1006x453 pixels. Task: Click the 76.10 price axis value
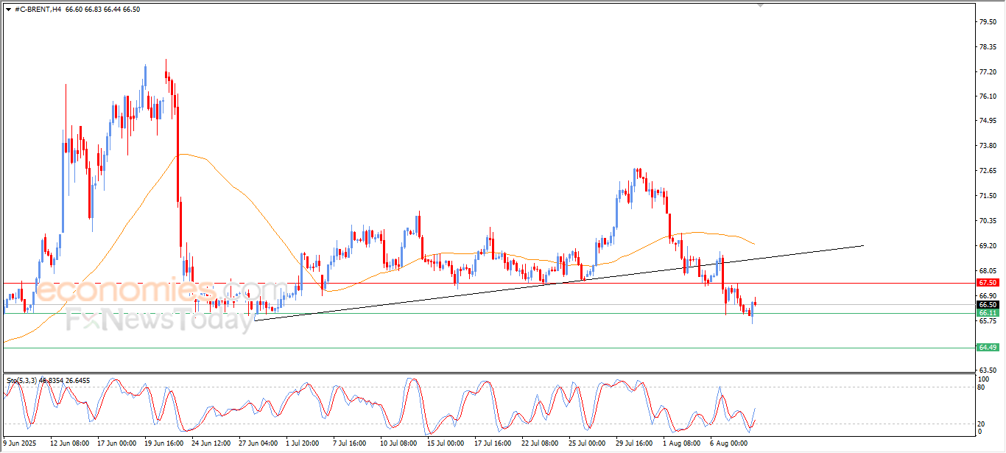(x=988, y=96)
